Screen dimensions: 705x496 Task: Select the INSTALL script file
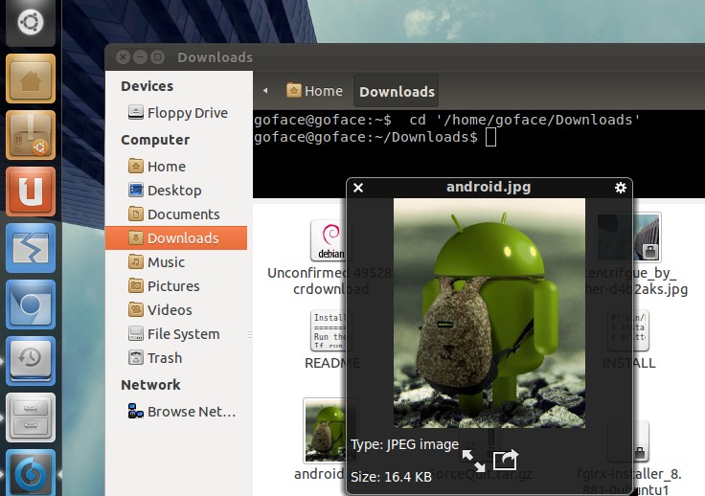[x=628, y=340]
